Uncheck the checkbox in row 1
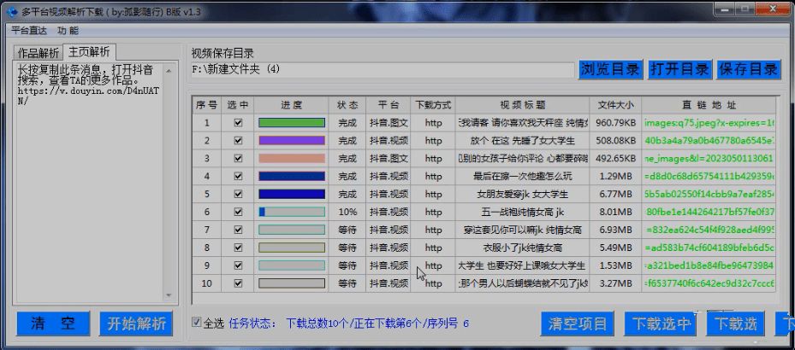795x350 pixels. (x=238, y=123)
